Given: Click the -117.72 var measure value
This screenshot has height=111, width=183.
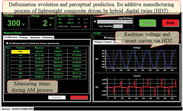Looking at the screenshot, I should (x=39, y=73).
